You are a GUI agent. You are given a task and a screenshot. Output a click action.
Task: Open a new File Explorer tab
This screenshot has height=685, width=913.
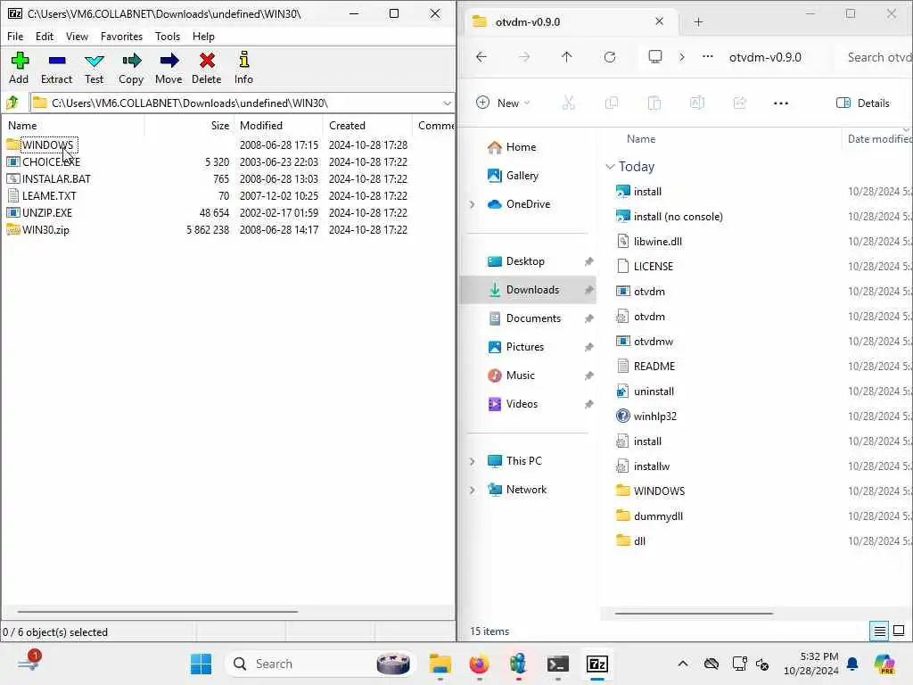pyautogui.click(x=698, y=22)
